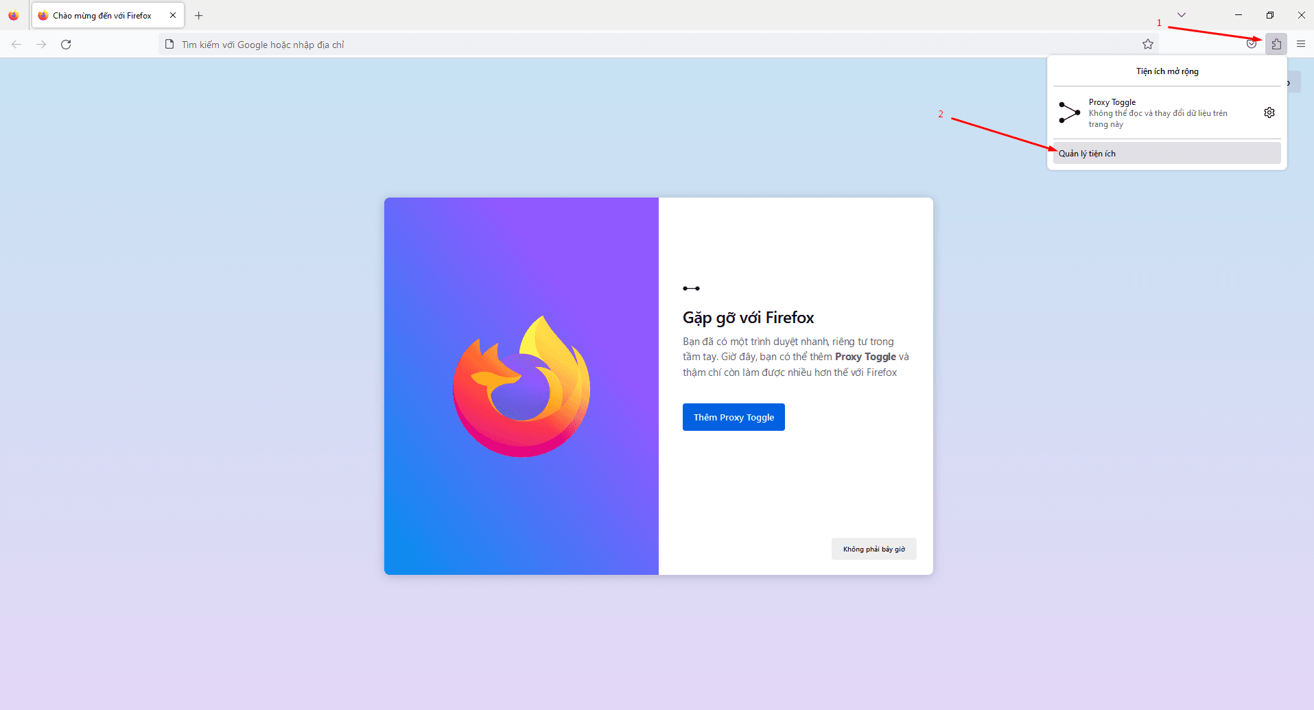
Task: Open the extensions puzzle-piece button
Action: click(1276, 44)
